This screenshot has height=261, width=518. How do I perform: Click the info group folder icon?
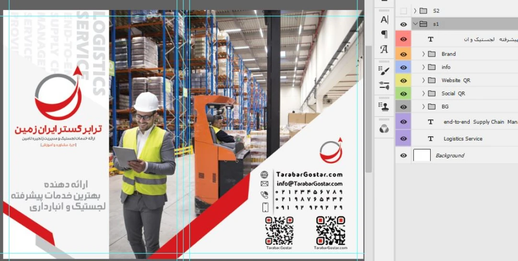click(x=432, y=67)
